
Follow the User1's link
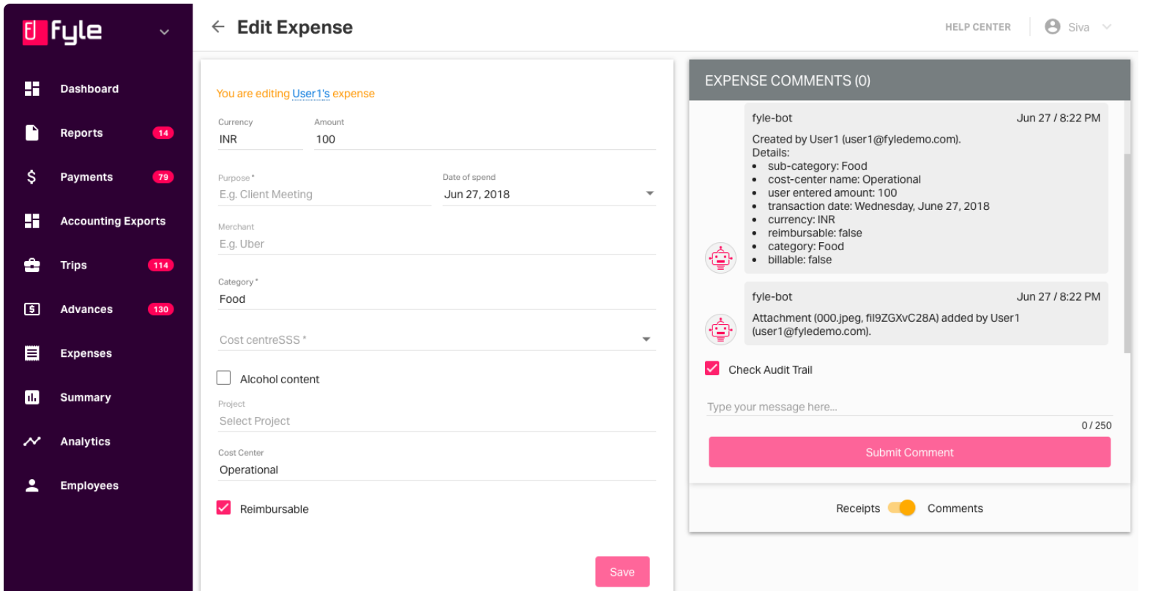(311, 94)
